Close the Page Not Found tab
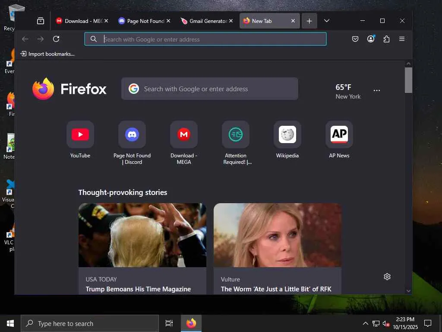Screen dimensions: 442x332 pyautogui.click(x=168, y=21)
